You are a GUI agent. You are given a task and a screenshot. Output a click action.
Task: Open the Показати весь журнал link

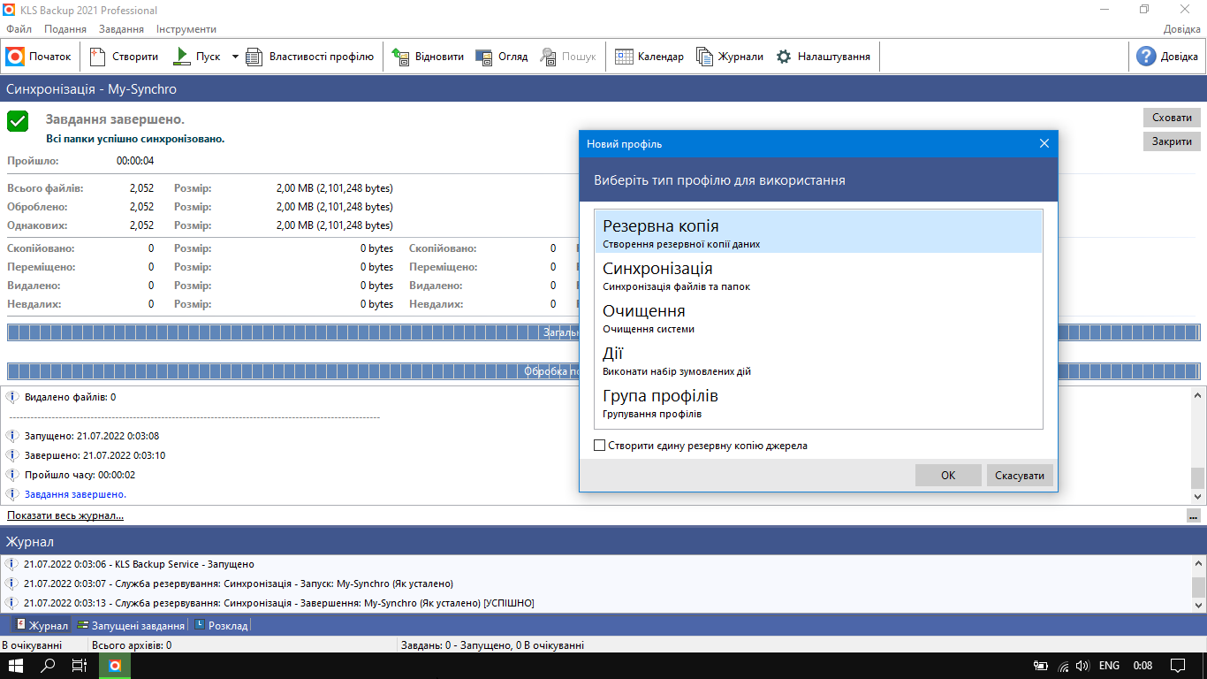tap(65, 515)
